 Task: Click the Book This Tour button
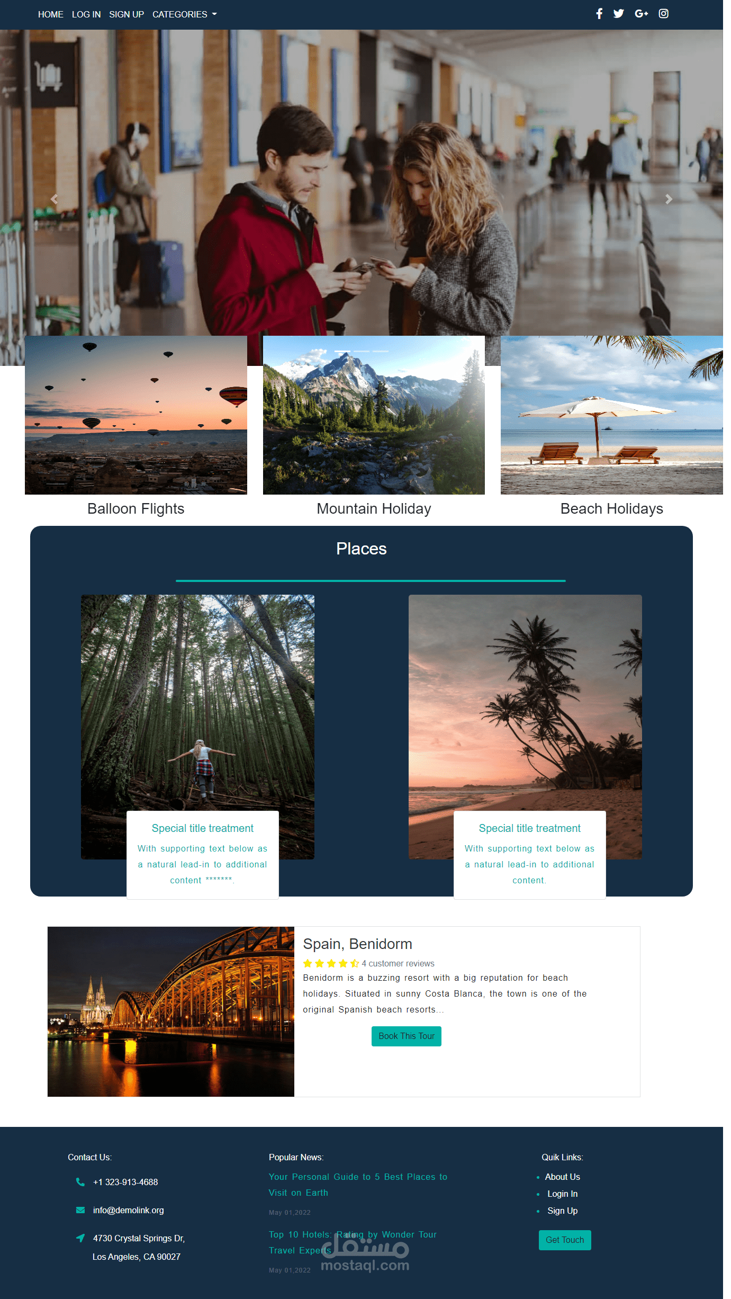point(407,1036)
